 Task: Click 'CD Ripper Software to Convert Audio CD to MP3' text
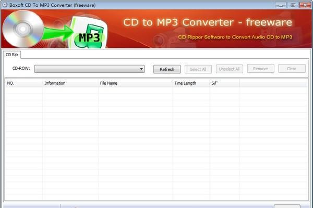pos(235,37)
